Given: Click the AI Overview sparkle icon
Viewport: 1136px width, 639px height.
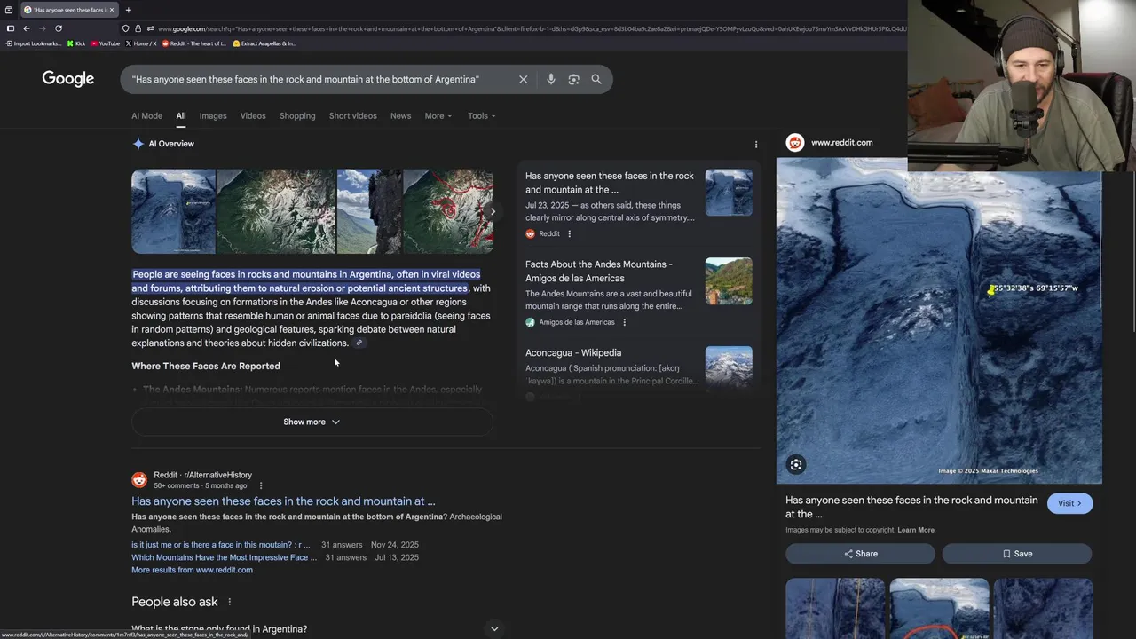Looking at the screenshot, I should point(138,144).
